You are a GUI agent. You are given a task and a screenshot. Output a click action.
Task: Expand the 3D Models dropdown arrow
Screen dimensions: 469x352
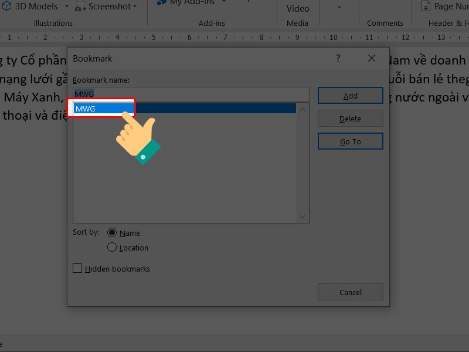point(67,6)
